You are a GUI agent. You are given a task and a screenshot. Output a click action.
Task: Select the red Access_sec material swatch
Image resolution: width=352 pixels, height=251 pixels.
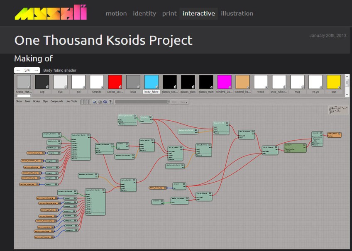pos(115,82)
